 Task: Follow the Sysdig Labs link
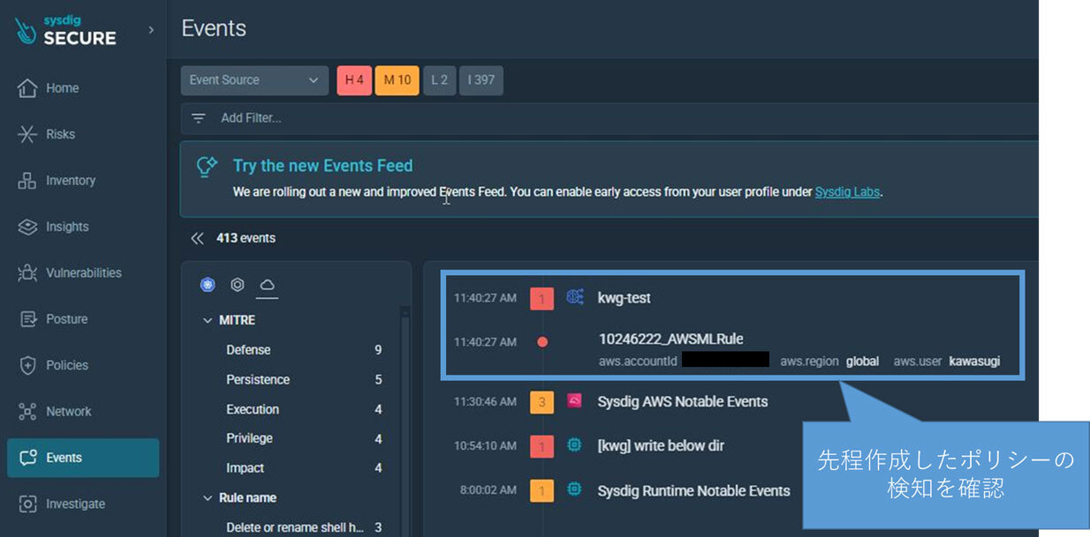(x=847, y=191)
